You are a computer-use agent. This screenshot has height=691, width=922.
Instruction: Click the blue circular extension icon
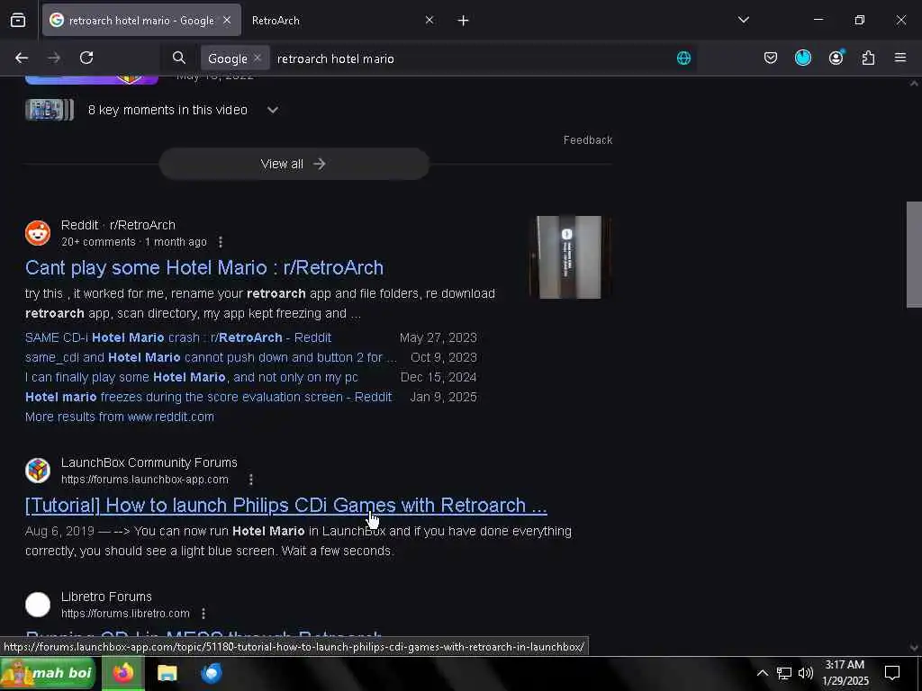[802, 58]
